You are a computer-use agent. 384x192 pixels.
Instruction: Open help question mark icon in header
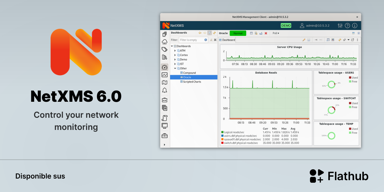pyautogui.click(x=348, y=26)
